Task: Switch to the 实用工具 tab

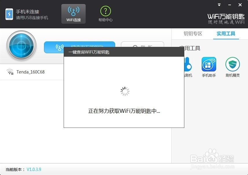Action: point(226,34)
